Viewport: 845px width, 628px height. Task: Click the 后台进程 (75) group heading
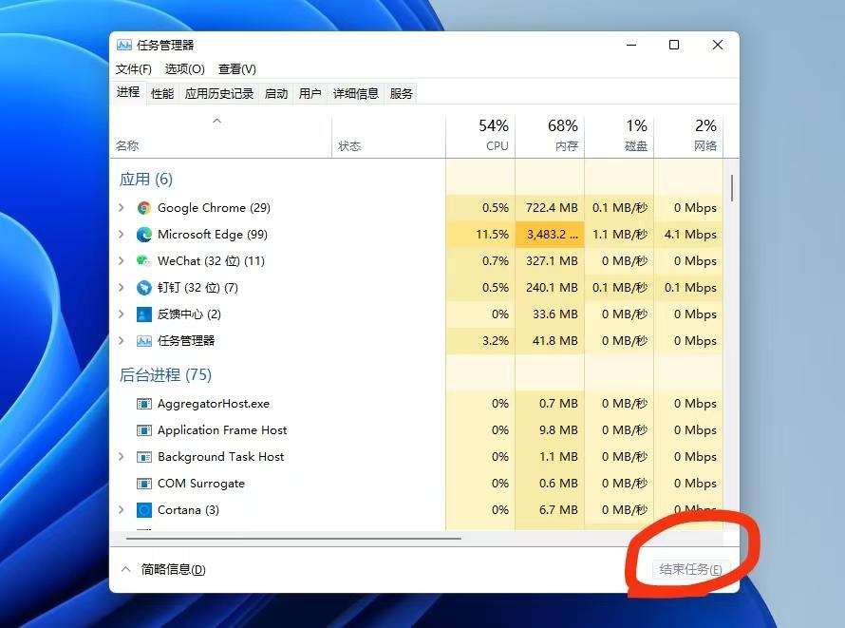click(x=165, y=374)
